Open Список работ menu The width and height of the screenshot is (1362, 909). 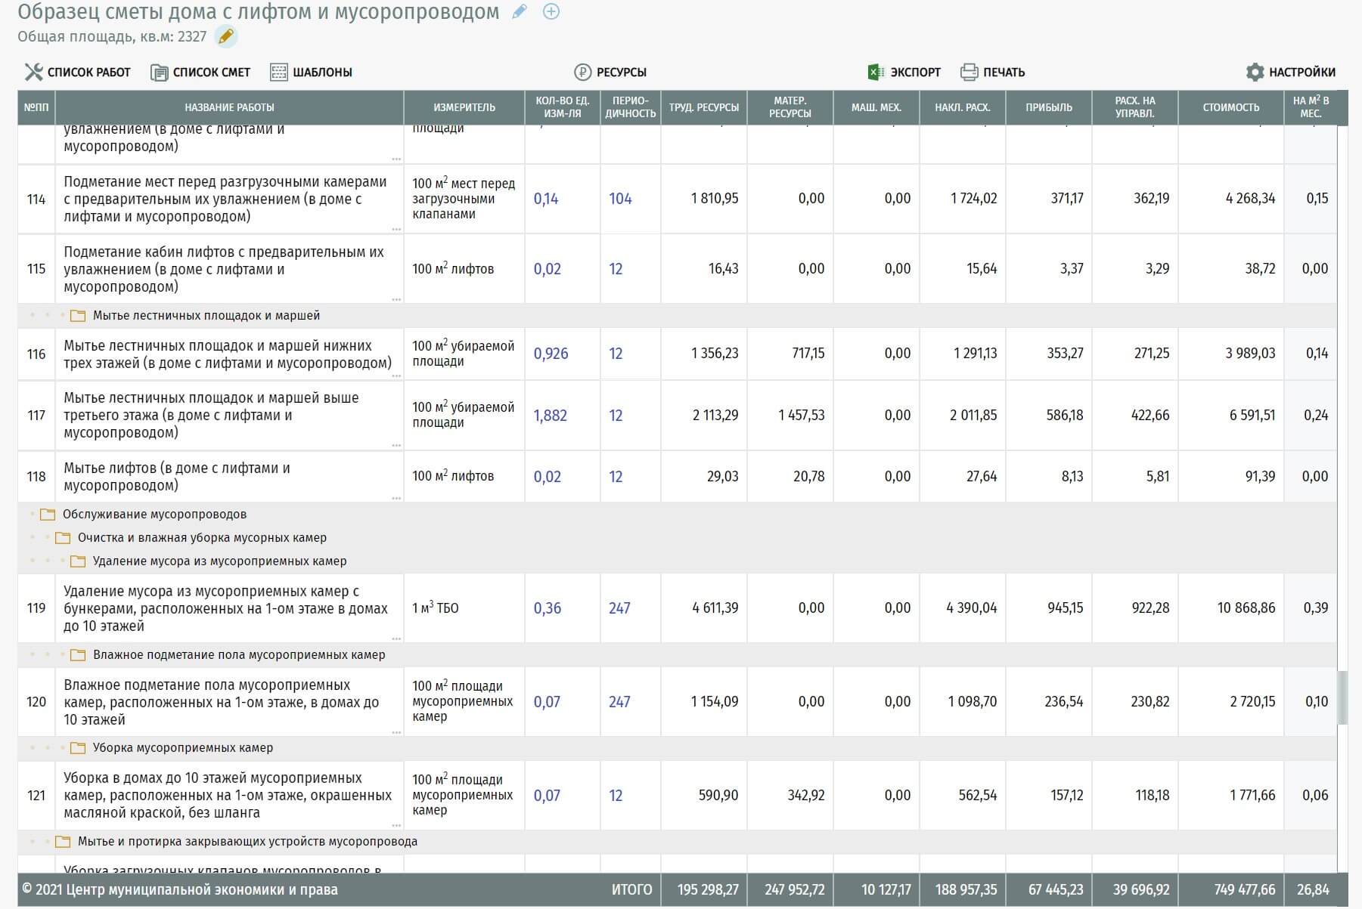[88, 73]
